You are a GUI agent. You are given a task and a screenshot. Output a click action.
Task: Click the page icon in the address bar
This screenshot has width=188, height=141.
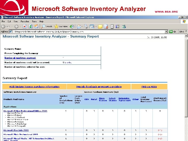coord(11,32)
